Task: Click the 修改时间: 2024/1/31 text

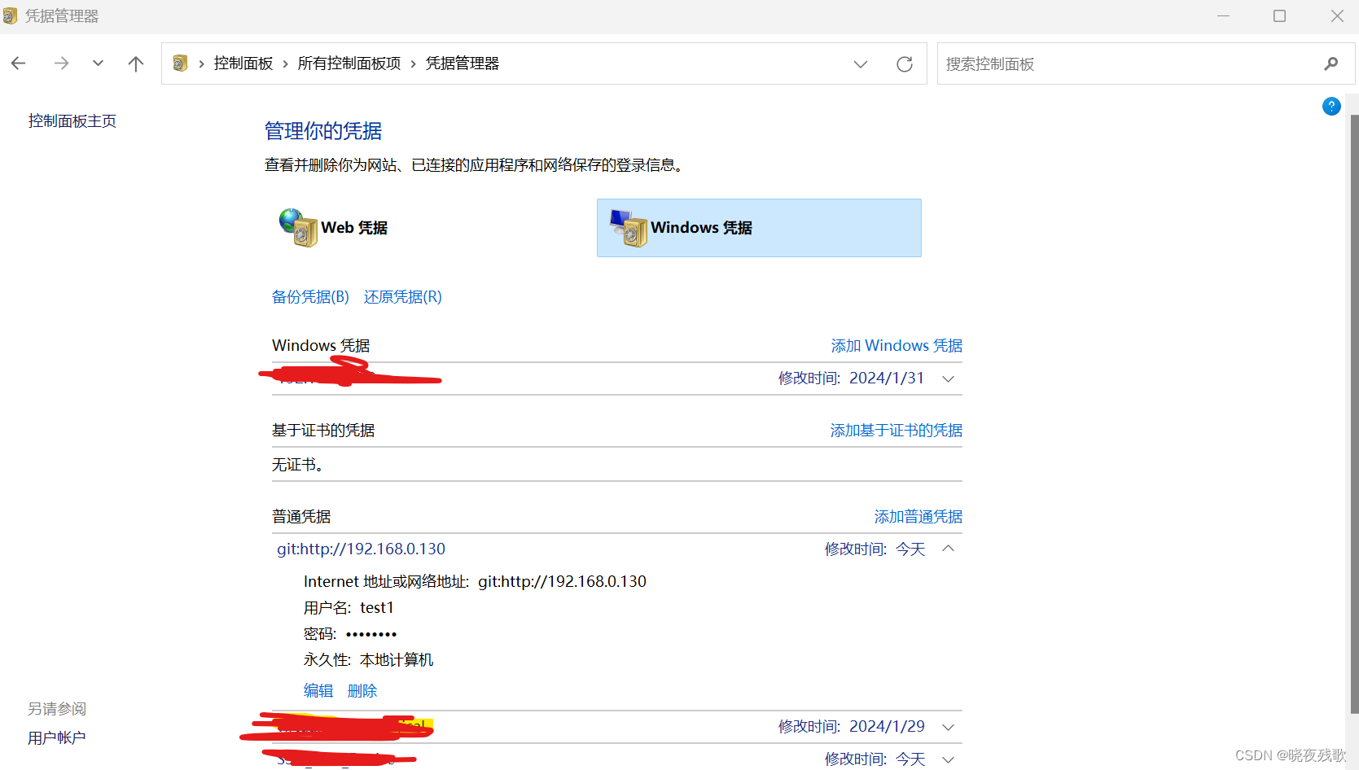Action: pyautogui.click(x=852, y=378)
